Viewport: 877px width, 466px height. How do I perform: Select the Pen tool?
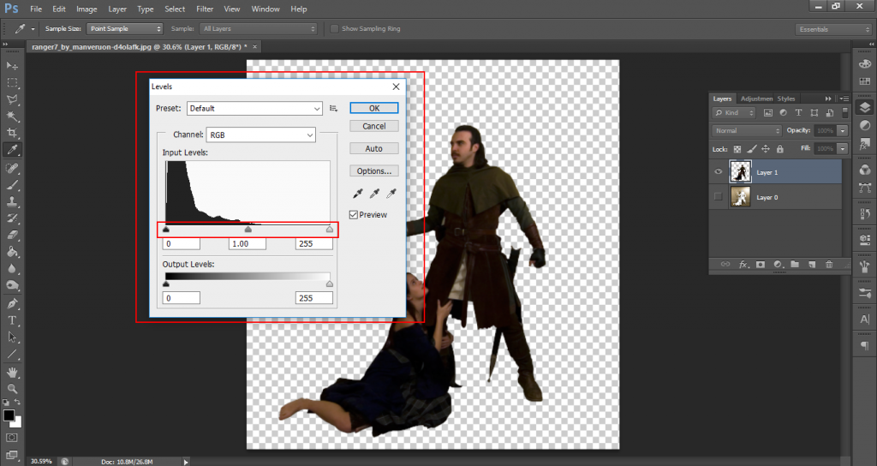pos(12,304)
